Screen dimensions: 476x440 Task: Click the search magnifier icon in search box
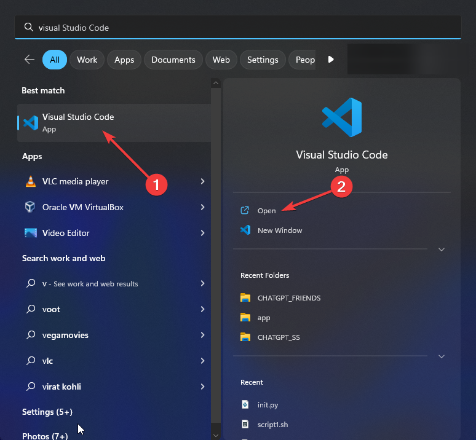pos(28,27)
